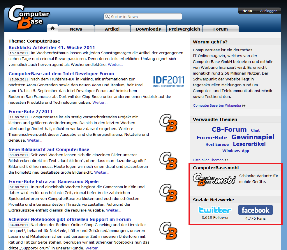The image size is (287, 250).
Task: Click the date label 09.09.2011
Action: point(19,155)
